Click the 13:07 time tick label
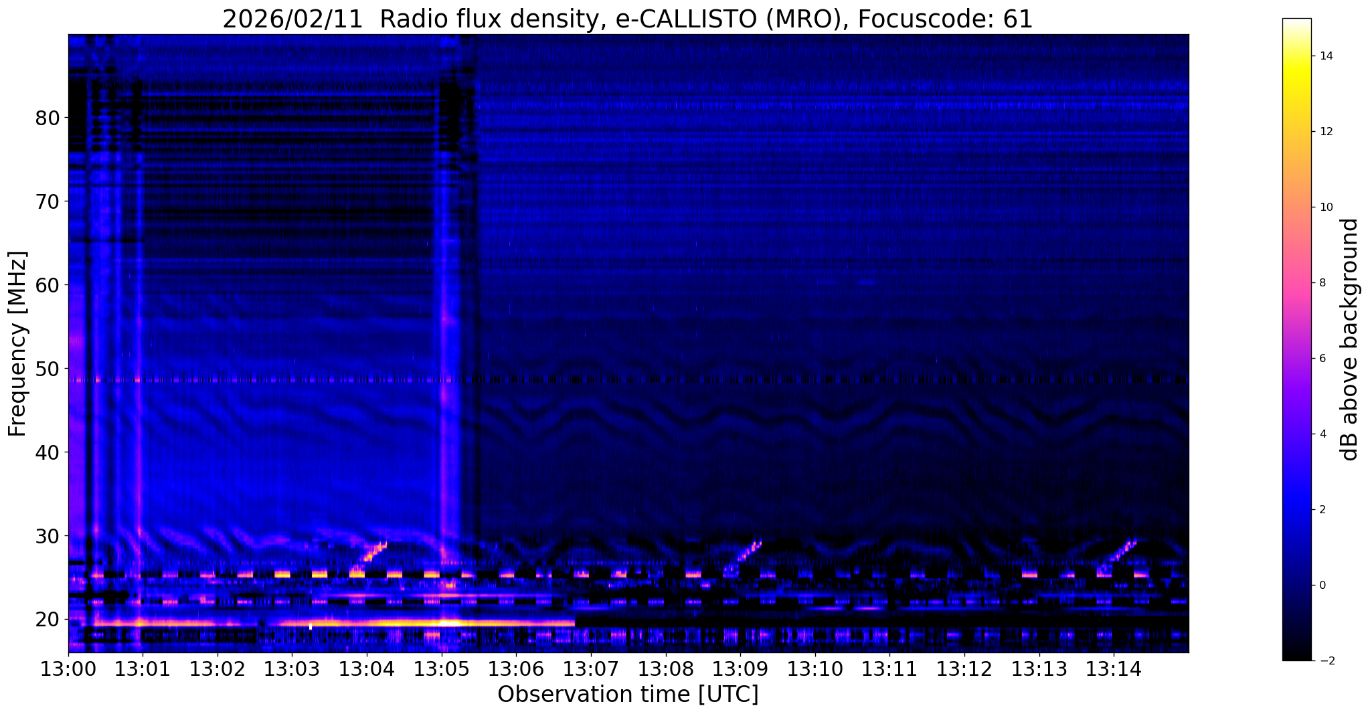Image resolution: width=1370 pixels, height=714 pixels. (591, 669)
